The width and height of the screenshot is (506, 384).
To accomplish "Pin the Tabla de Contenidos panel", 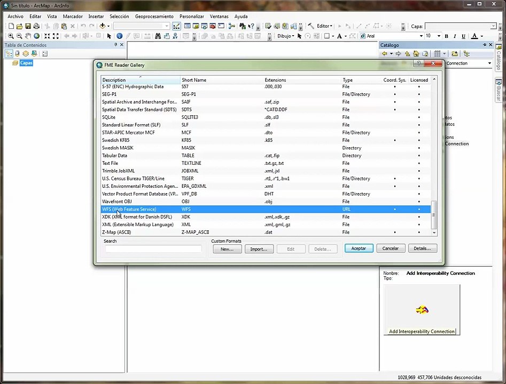I will [x=115, y=45].
